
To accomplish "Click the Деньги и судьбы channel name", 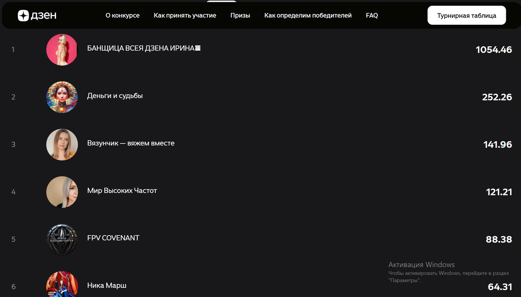I will (x=115, y=95).
